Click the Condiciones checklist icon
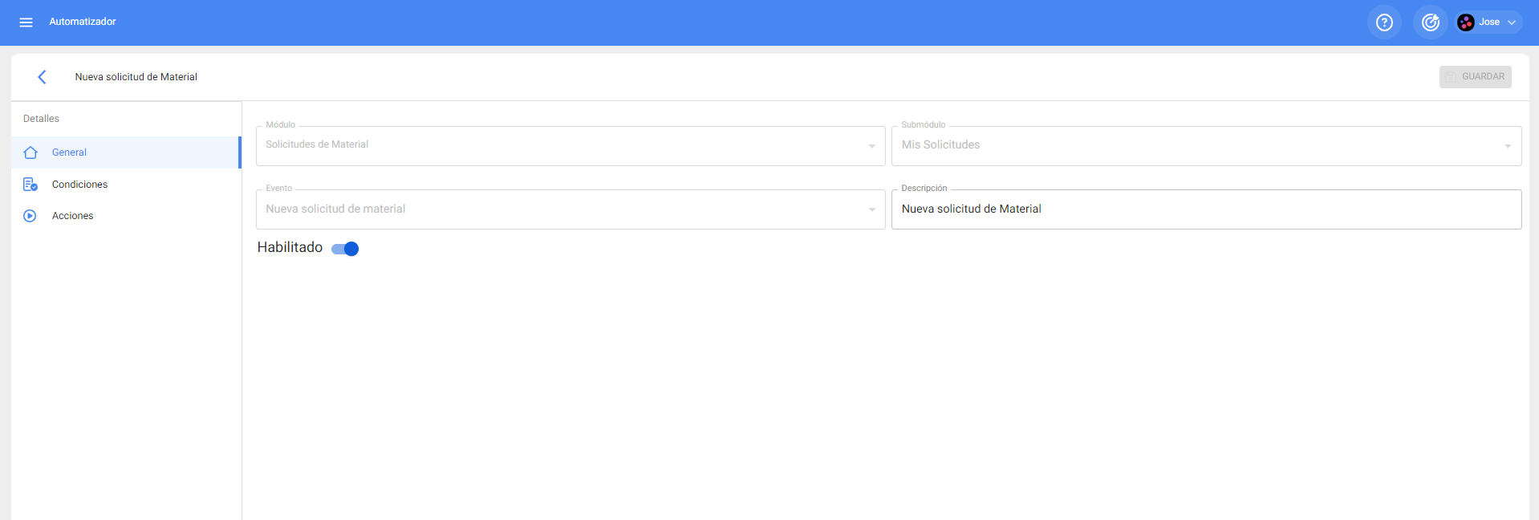 tap(30, 185)
